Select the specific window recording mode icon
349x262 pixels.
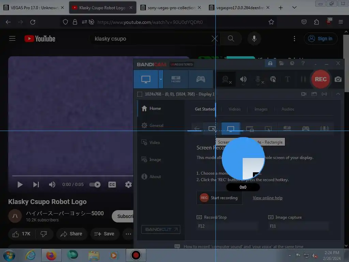click(x=250, y=129)
